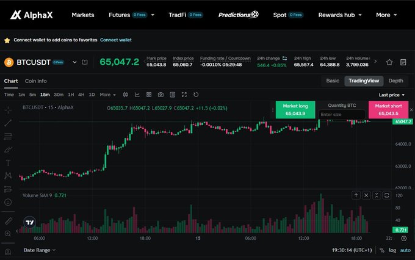Select the brush drawing tool
Screen dimensions: 415x260
click(8, 150)
